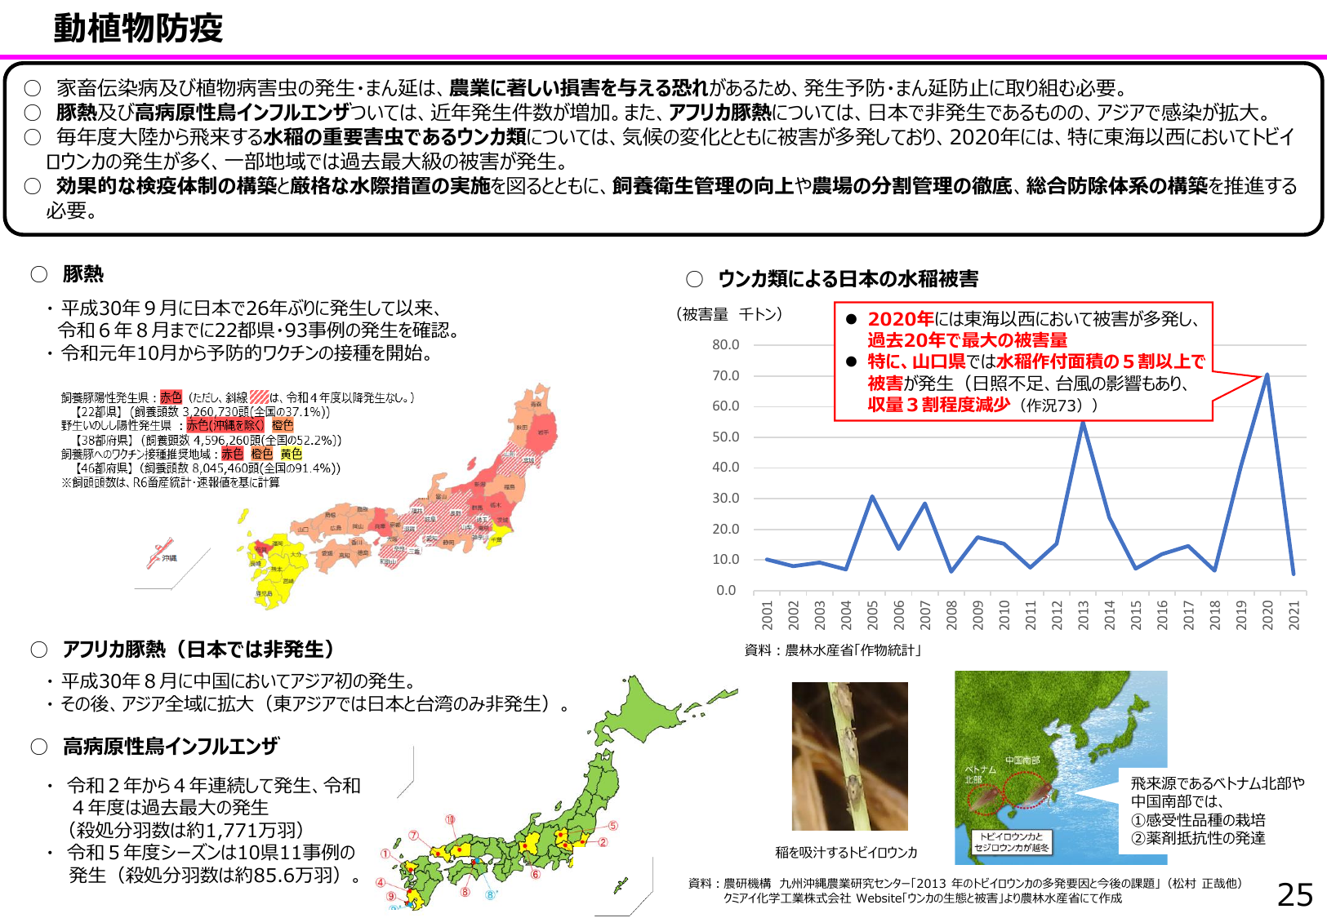Click the 高病原性鳥インフルエンザ section heading
Viewport: 1327px width, 918px height.
(x=171, y=747)
